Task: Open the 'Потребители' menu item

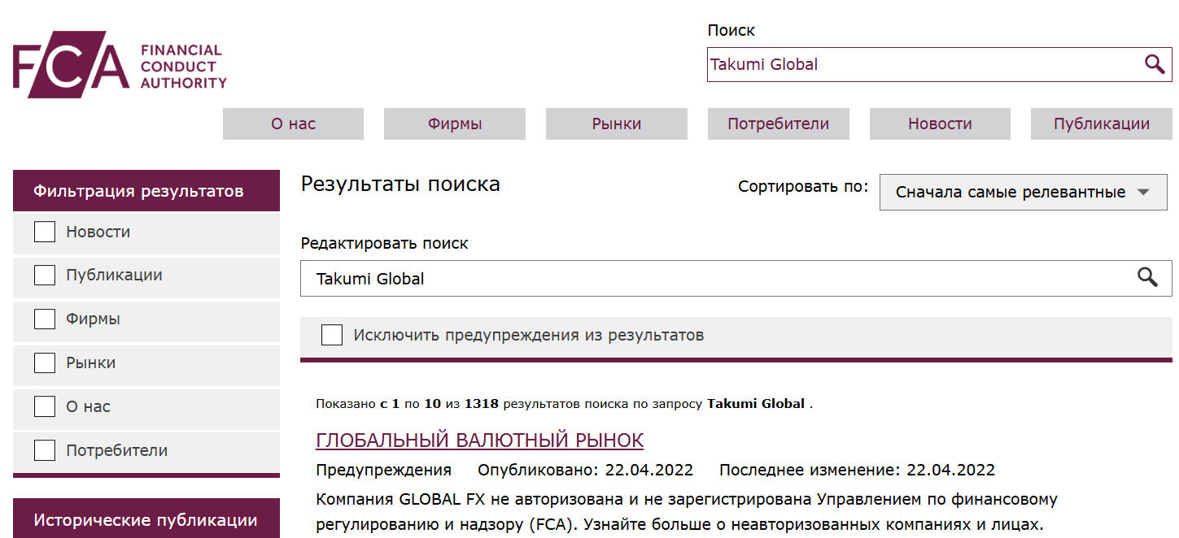Action: 777,124
